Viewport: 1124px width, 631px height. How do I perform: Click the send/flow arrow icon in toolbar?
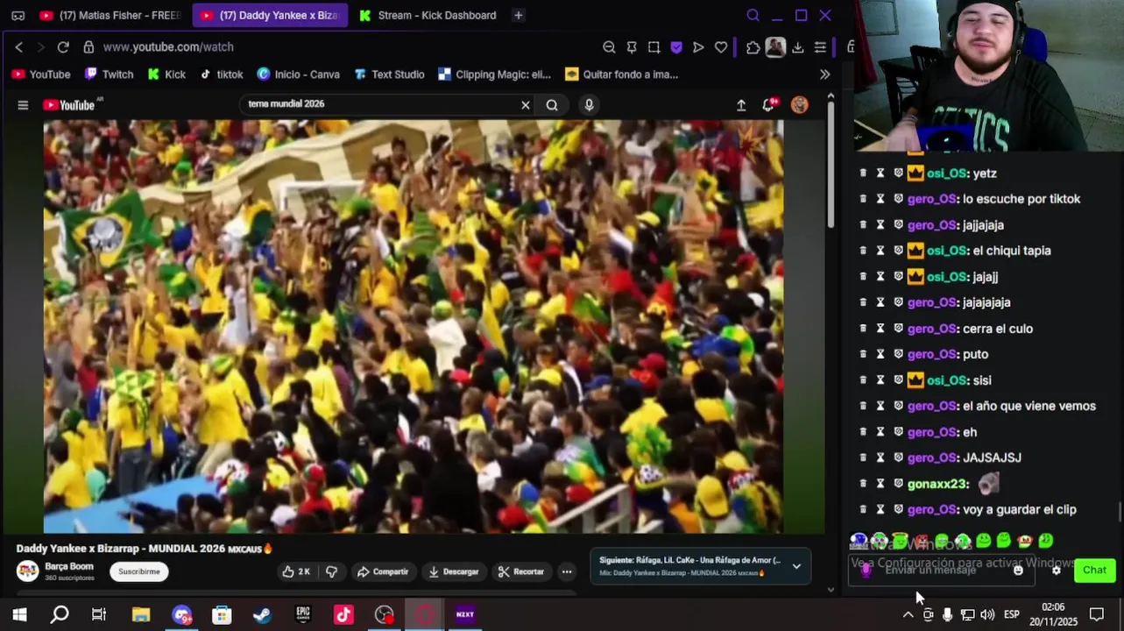698,47
